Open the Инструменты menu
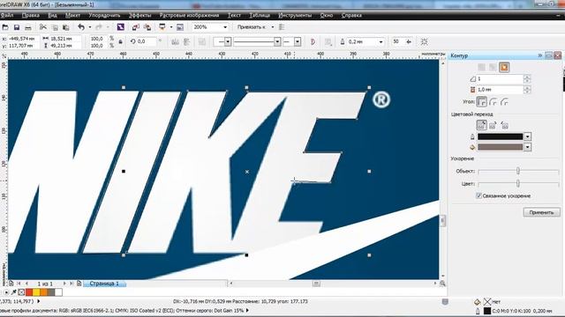The height and width of the screenshot is (317, 565). (x=295, y=16)
